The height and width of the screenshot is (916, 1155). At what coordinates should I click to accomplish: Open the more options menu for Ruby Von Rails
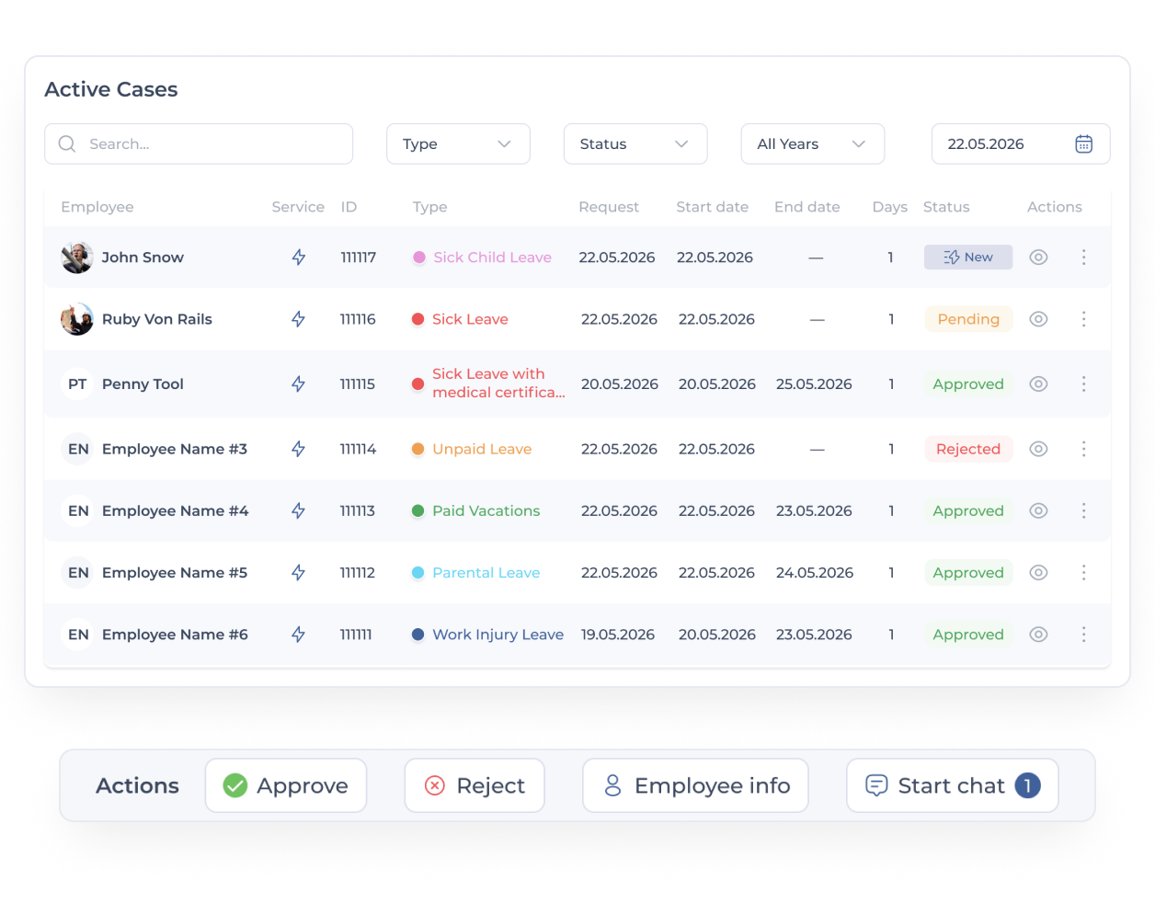[x=1083, y=319]
